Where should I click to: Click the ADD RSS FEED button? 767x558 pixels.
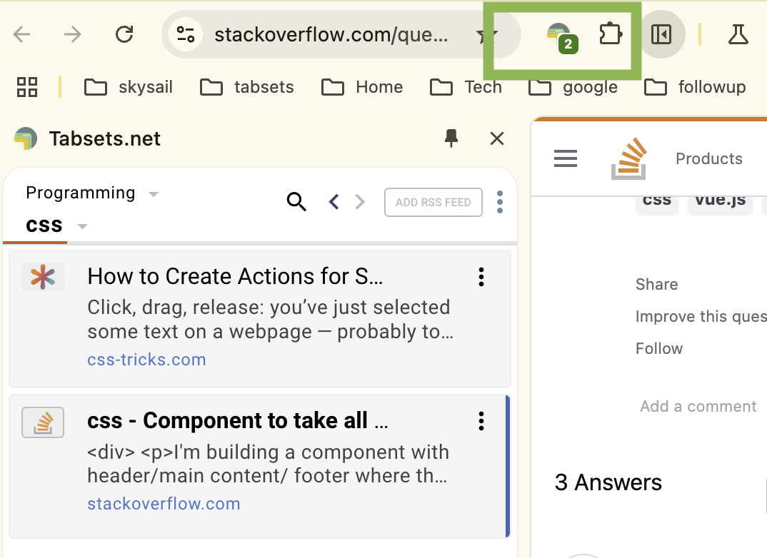(x=433, y=202)
